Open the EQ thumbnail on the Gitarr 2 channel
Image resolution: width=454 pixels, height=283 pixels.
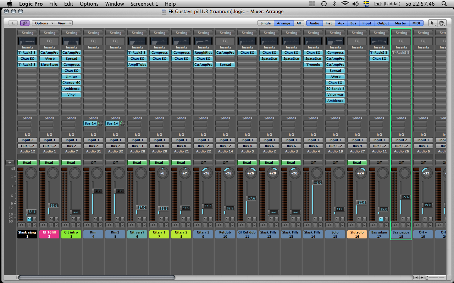[181, 41]
